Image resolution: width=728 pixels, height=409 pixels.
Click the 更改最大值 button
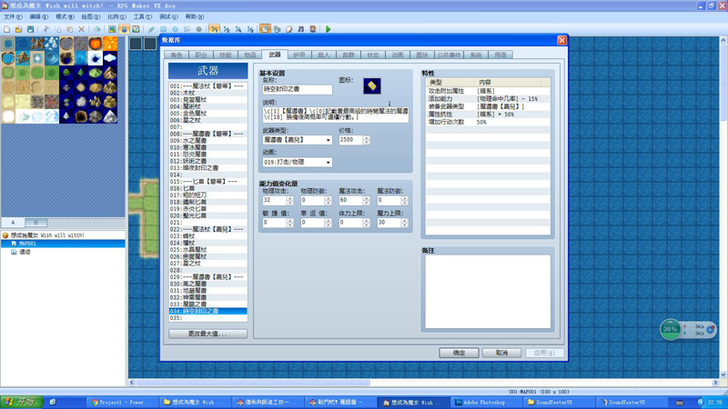click(207, 334)
